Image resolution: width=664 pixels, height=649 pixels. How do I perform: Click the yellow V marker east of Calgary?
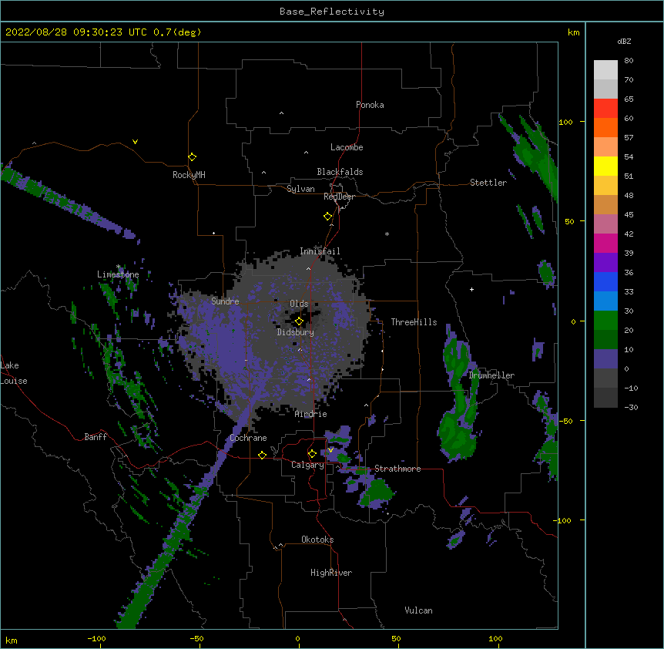[330, 450]
